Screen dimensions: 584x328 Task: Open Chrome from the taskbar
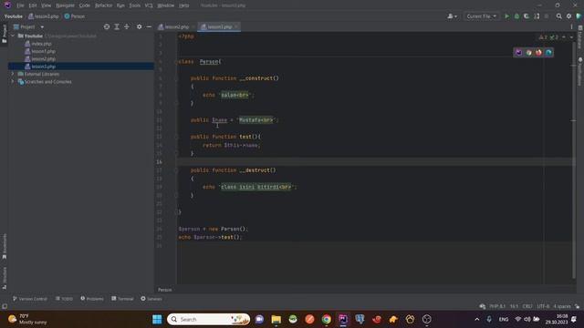327,319
